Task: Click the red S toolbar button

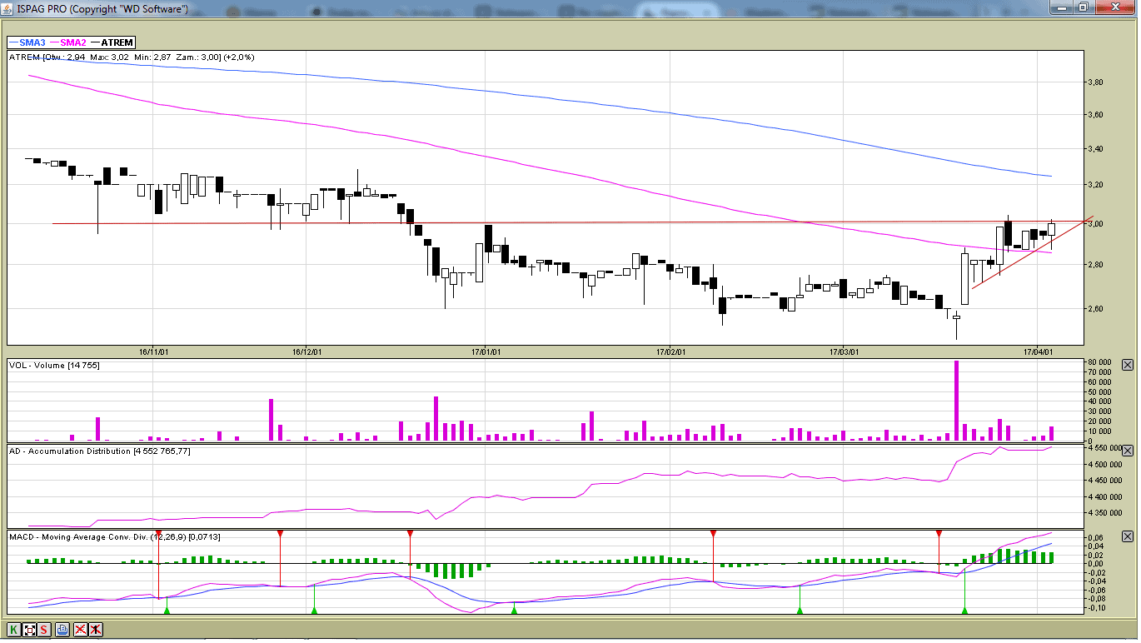Action: pos(44,630)
